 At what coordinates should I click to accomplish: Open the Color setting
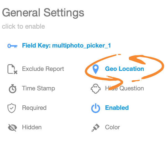[113, 128]
